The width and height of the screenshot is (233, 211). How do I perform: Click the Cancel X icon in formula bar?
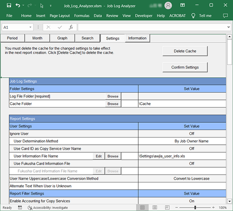click(49, 27)
